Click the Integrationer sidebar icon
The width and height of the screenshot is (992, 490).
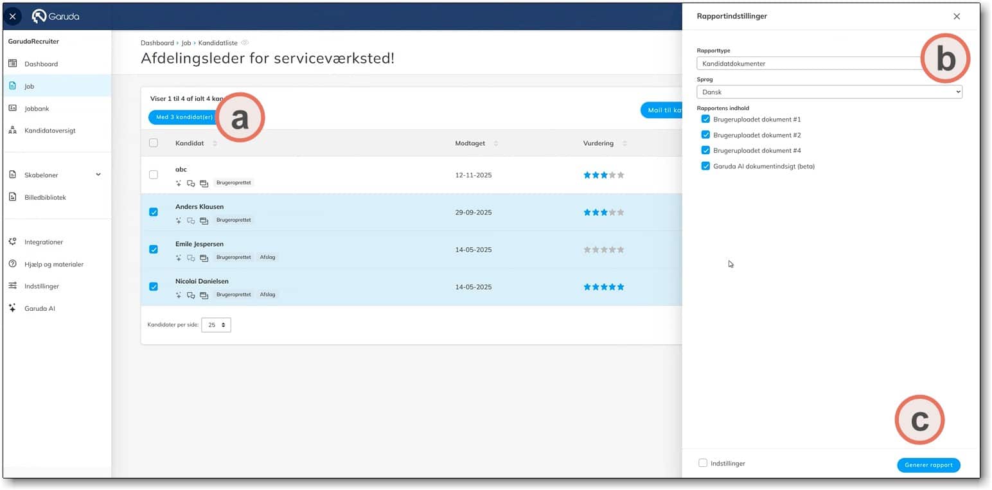pyautogui.click(x=12, y=241)
